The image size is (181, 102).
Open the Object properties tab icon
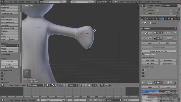(156, 19)
